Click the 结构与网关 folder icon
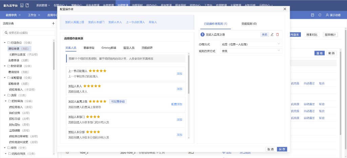Image resolution: width=347 pixels, height=158 pixels. click(10, 154)
